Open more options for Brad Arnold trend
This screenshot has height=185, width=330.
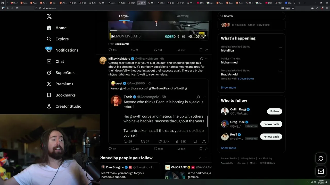click(x=280, y=71)
